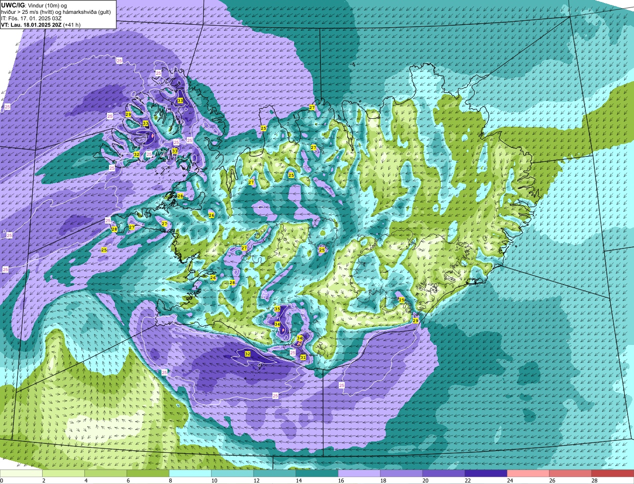Click the red legend swatch above 28 m/s
The width and height of the screenshot is (634, 484).
click(x=613, y=474)
